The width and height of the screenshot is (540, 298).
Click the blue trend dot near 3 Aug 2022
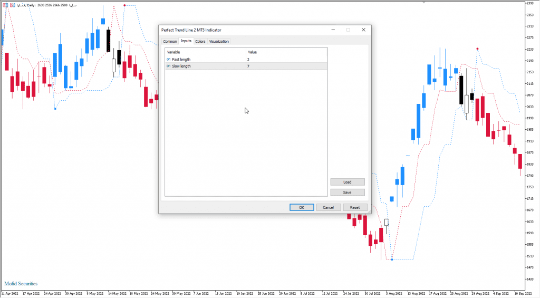(x=392, y=259)
